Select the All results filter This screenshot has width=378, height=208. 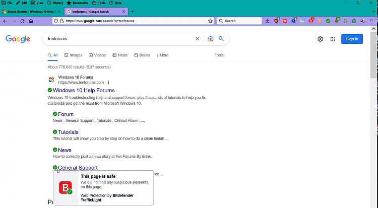coord(53,55)
